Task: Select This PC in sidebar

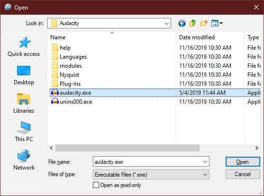Action: pyautogui.click(x=24, y=132)
